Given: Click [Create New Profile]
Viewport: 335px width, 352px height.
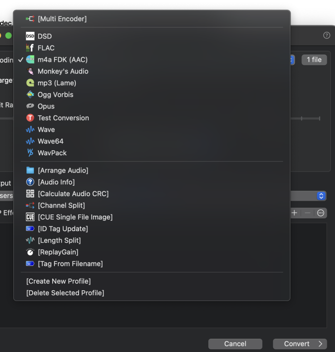Looking at the screenshot, I should coord(152,281).
